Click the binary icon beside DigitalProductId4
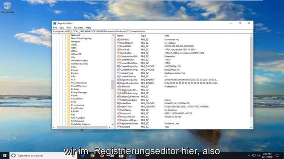Image resolution: width=284 pixels, height=159 pixels. click(118, 83)
